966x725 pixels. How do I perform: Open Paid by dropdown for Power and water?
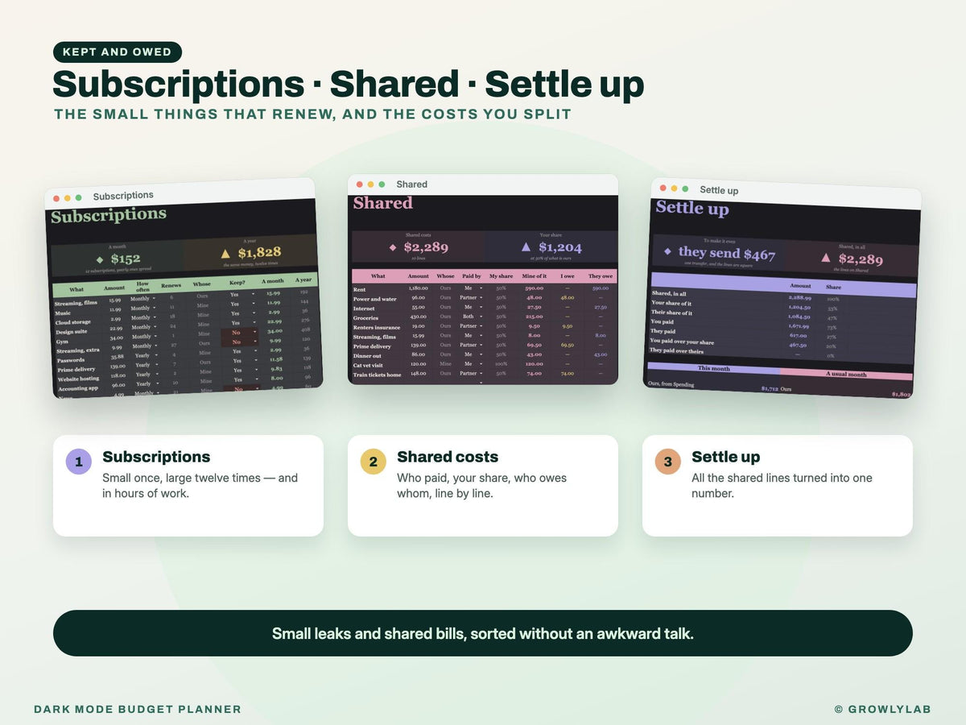pyautogui.click(x=481, y=299)
